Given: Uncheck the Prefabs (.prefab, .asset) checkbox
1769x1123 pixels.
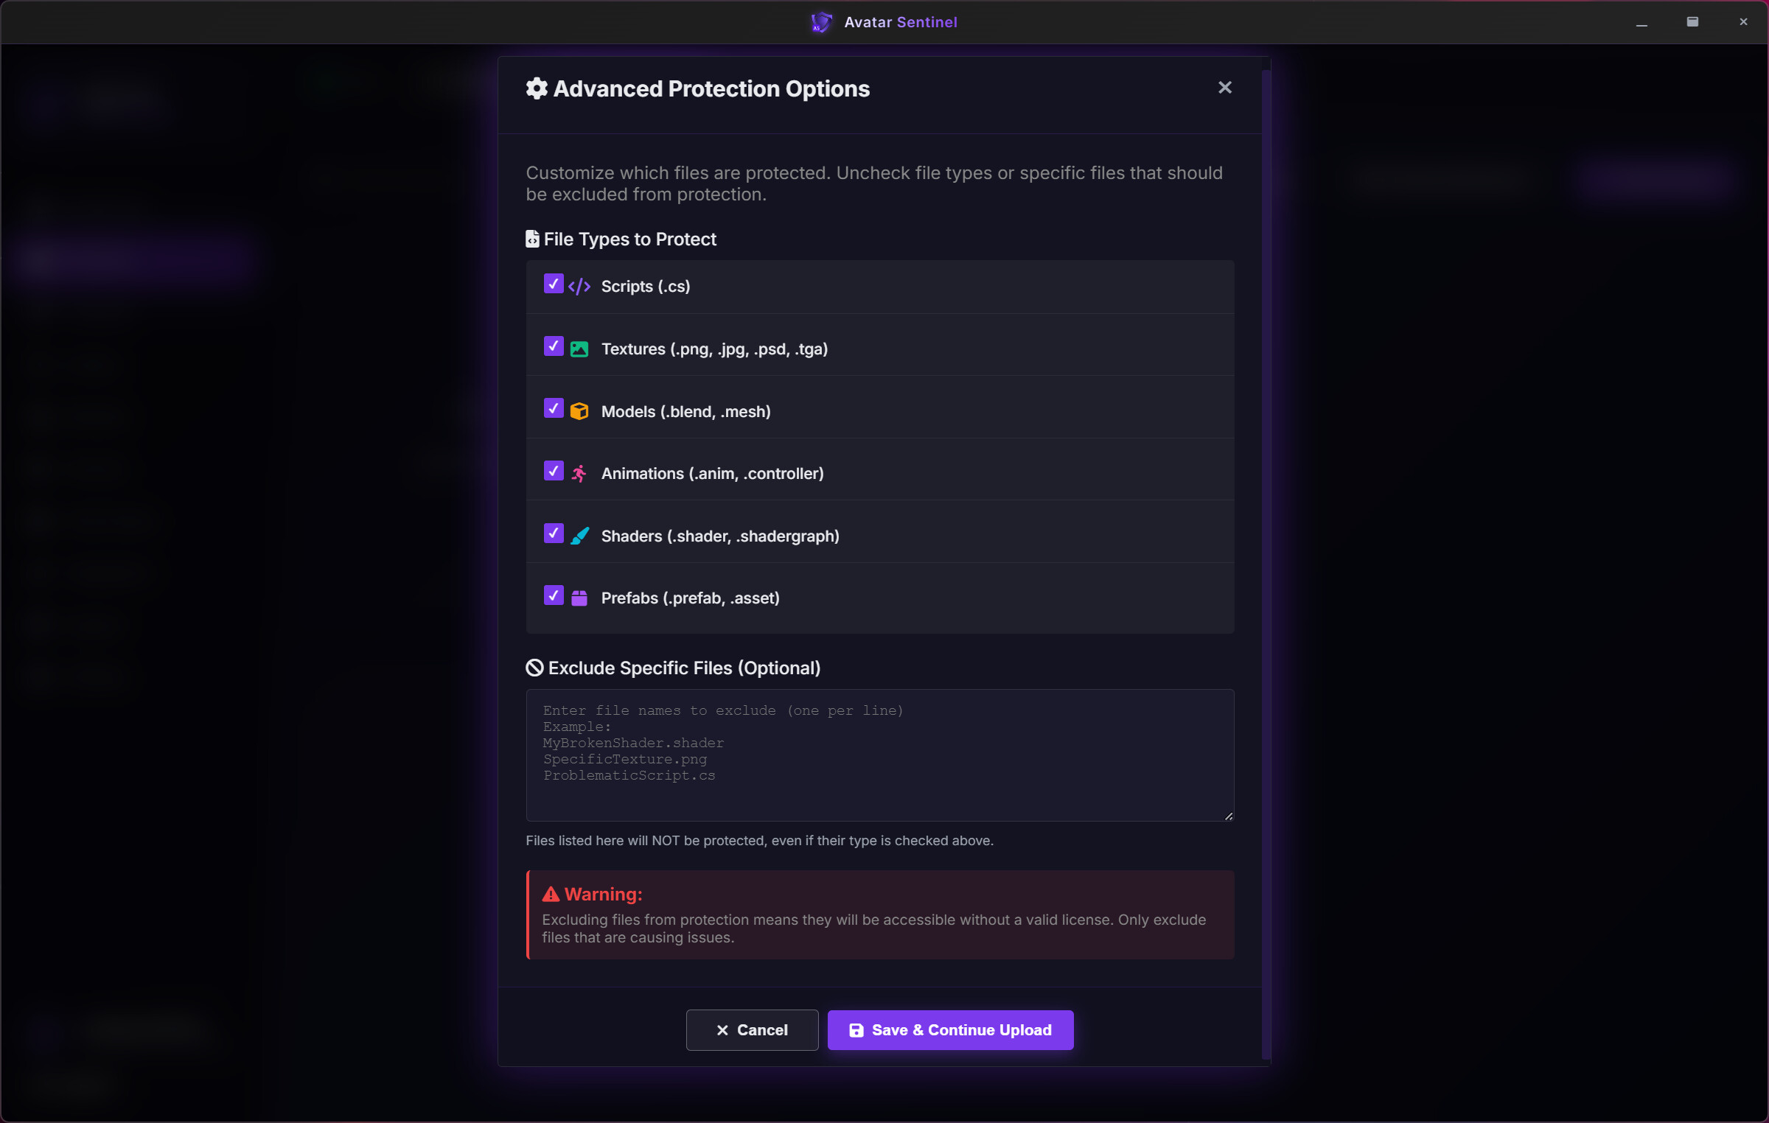Looking at the screenshot, I should click(554, 595).
